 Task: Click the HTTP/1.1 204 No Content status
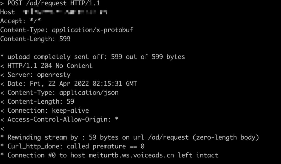(x=50, y=66)
